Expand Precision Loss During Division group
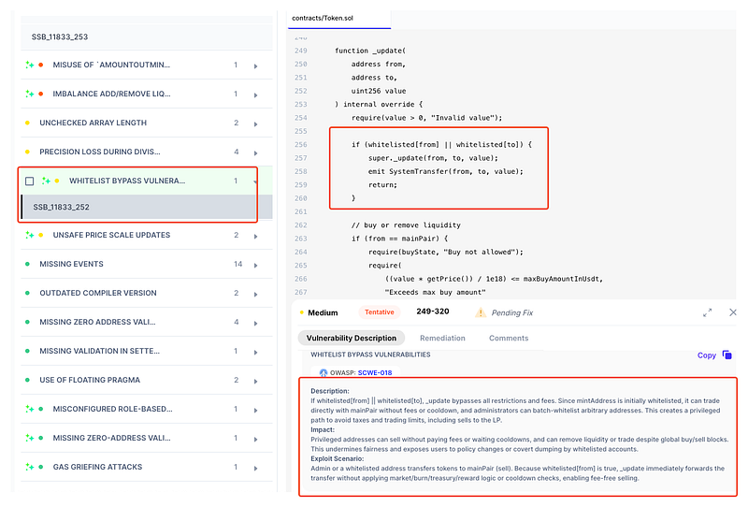The image size is (748, 507). pyautogui.click(x=255, y=152)
